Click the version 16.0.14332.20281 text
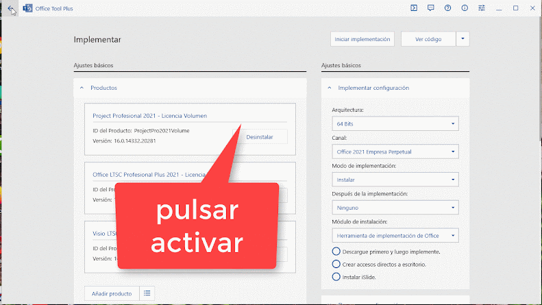Viewport: 542px width, 305px height. click(135, 141)
